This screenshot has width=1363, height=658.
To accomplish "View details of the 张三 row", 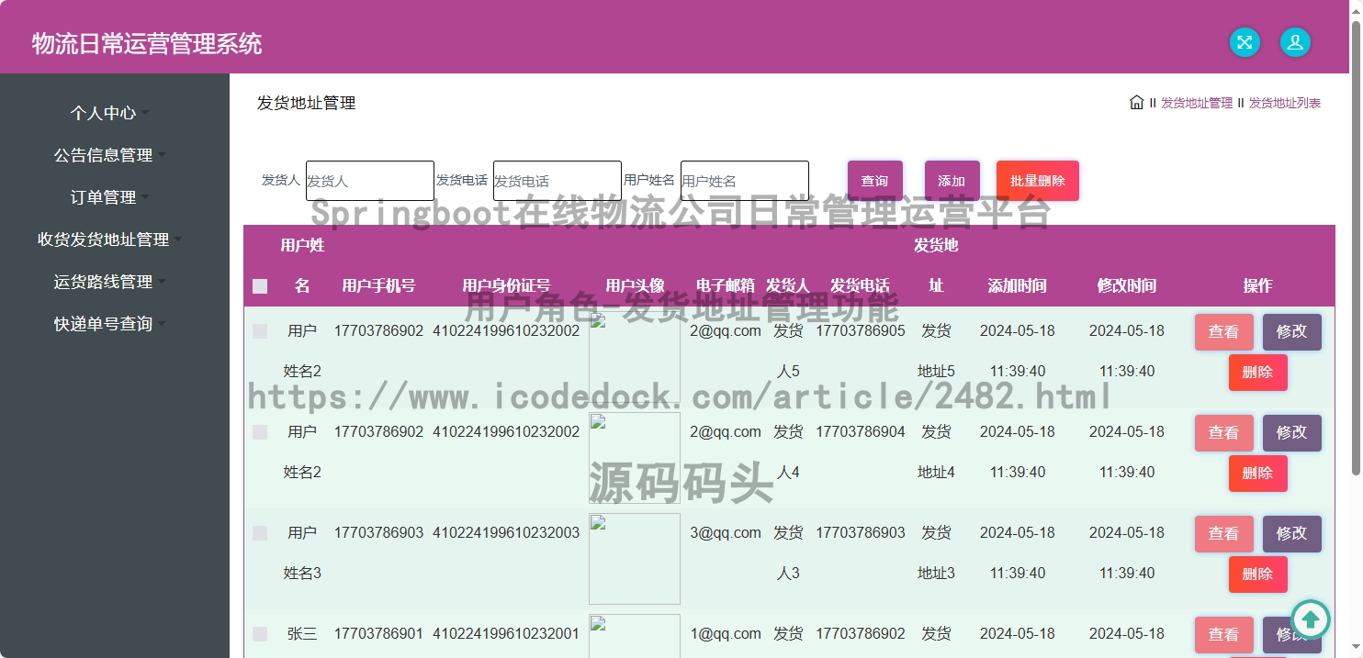I will (1224, 635).
